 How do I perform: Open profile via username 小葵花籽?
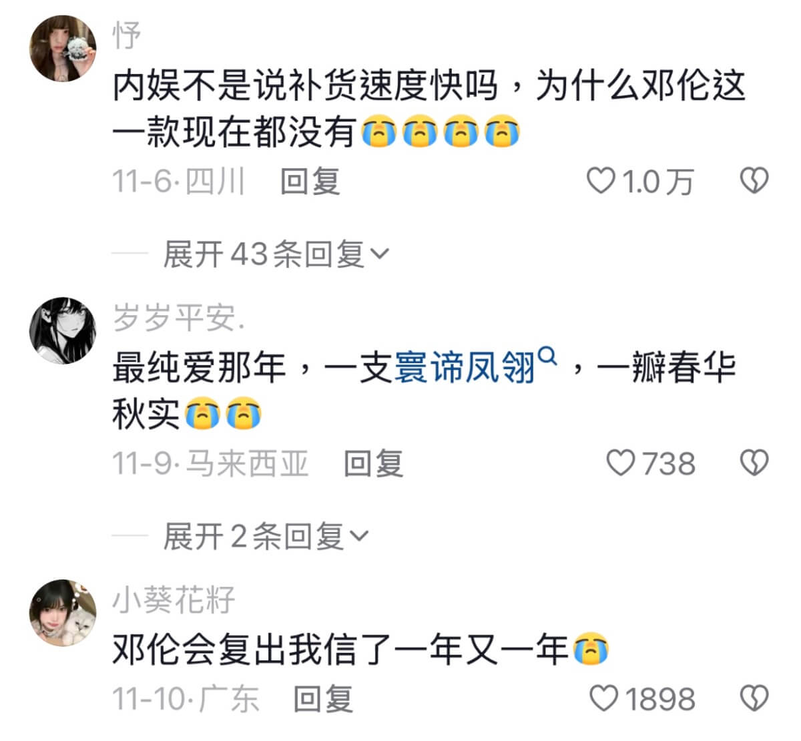[174, 599]
